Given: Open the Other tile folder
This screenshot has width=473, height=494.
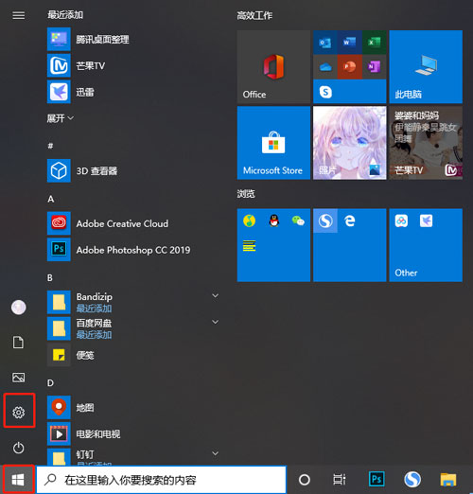Looking at the screenshot, I should click(x=426, y=245).
